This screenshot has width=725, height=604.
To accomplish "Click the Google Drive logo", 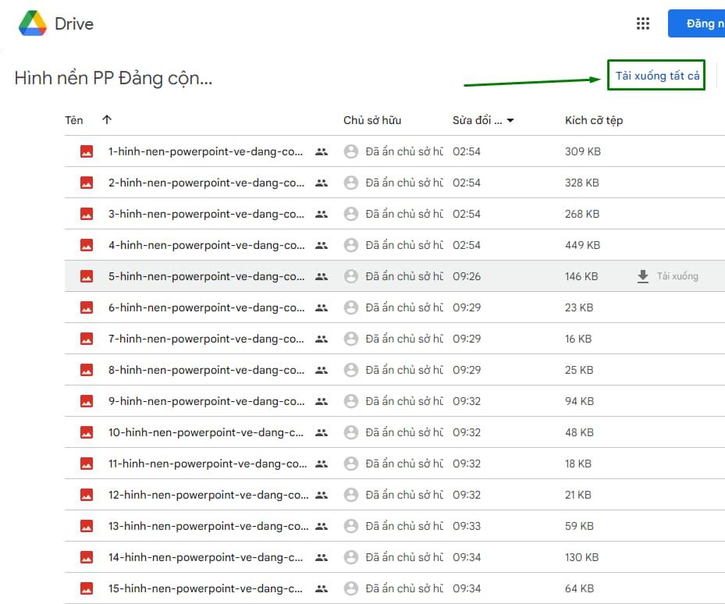I will (x=33, y=23).
